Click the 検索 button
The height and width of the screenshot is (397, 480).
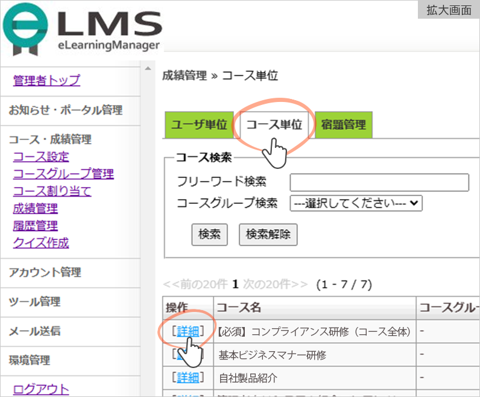(209, 234)
